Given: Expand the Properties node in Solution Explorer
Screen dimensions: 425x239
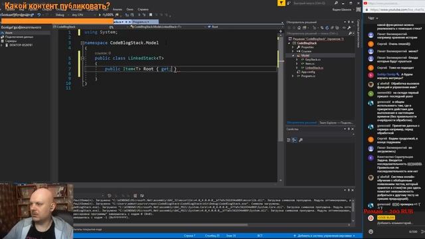Looking at the screenshot, I should click(x=293, y=47).
